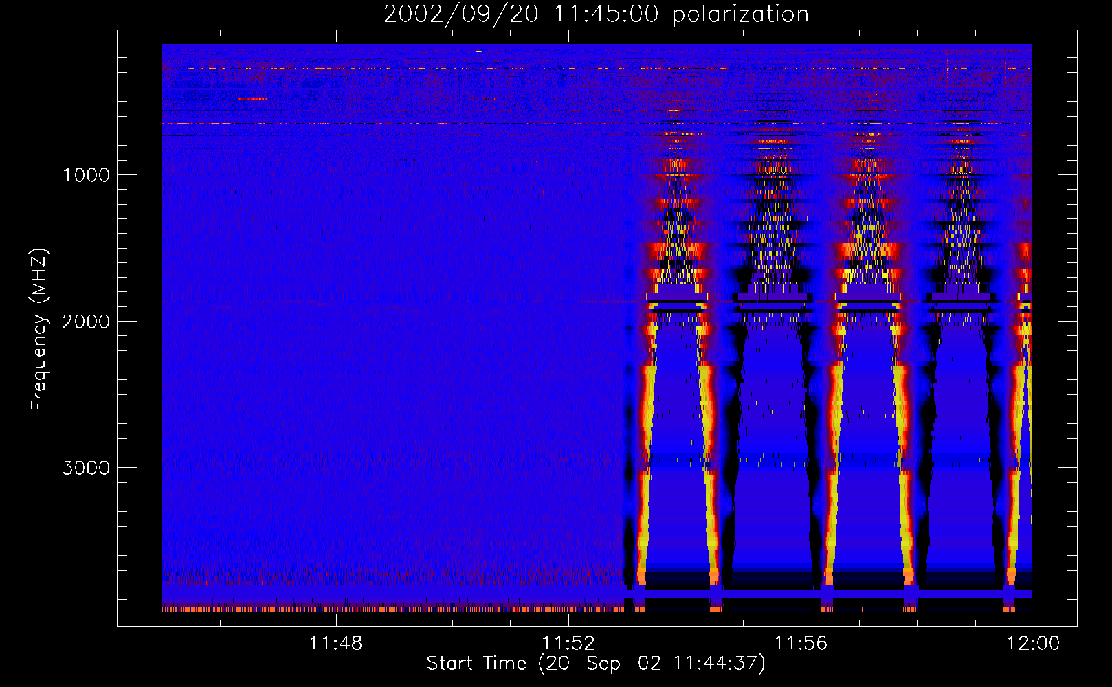This screenshot has height=687, width=1112.
Task: Click the 11:56 time tick label
Action: (x=801, y=644)
